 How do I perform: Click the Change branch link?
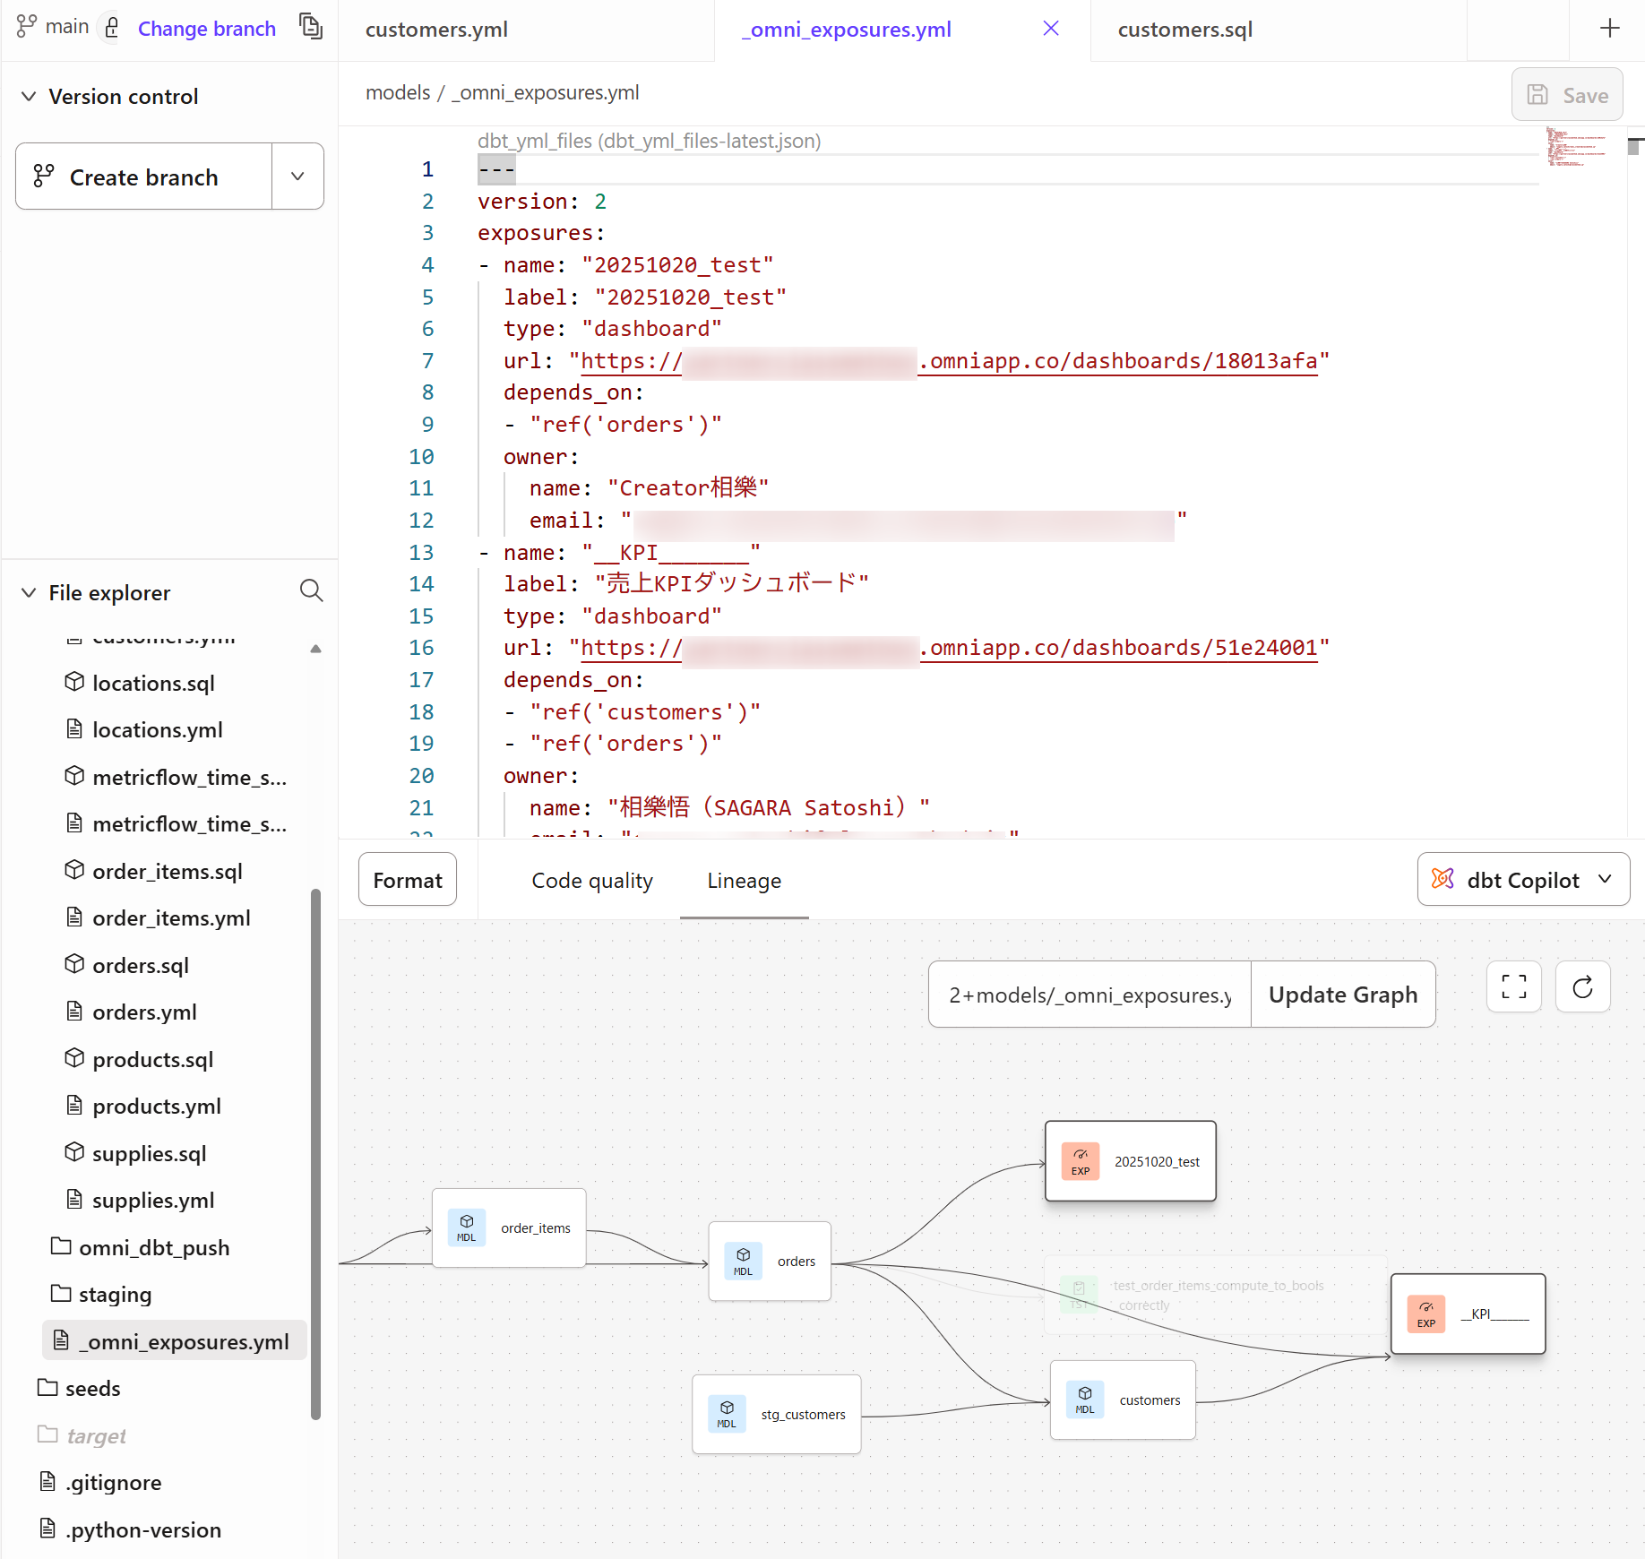[206, 29]
